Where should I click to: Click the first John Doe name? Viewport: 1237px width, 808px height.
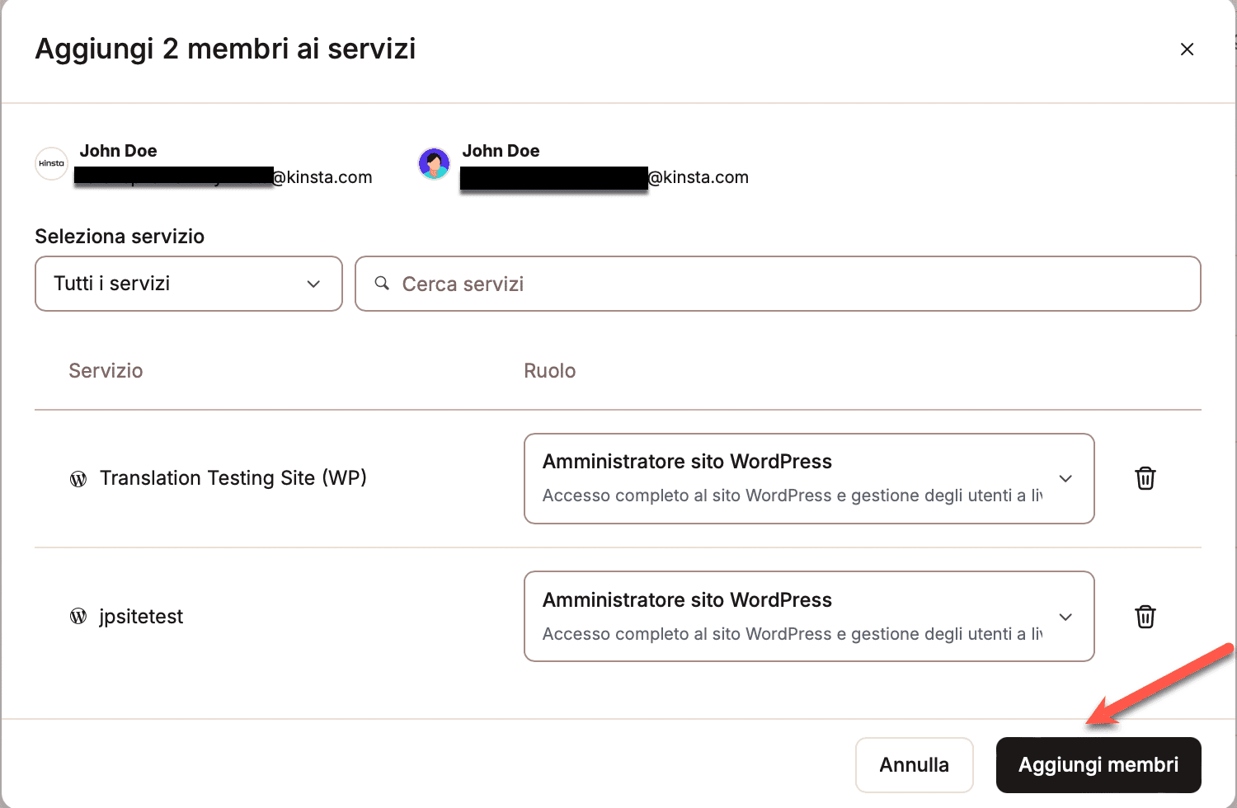coord(118,151)
